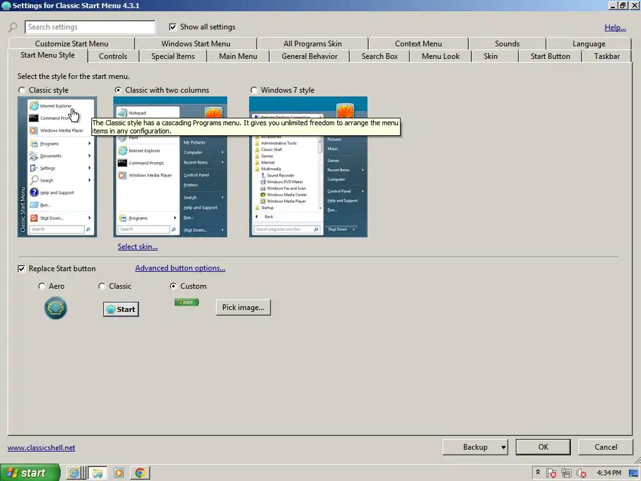The height and width of the screenshot is (481, 641).
Task: Open the Help... link
Action: point(615,28)
